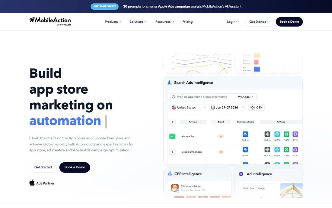This screenshot has width=332, height=208.
Task: Click Book a Demo below the hero text
Action: point(75,167)
